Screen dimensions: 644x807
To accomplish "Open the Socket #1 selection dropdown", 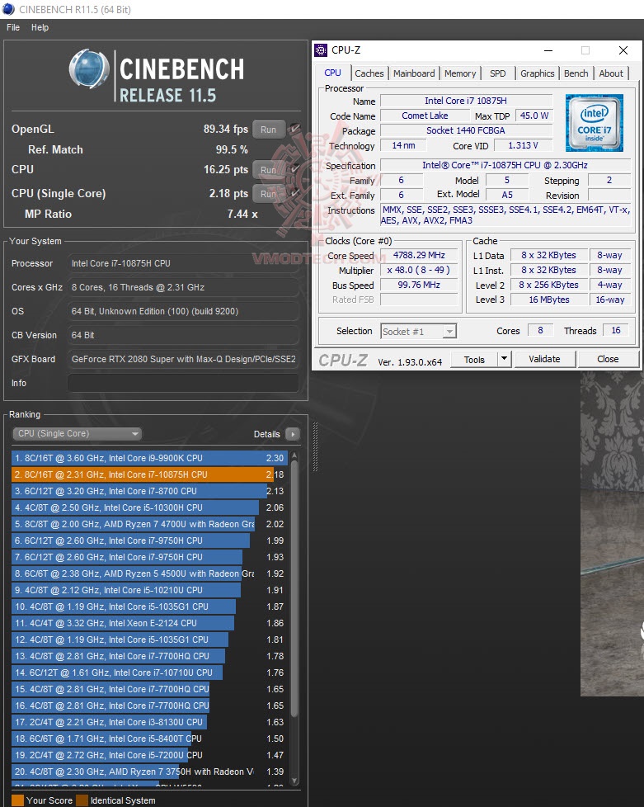I will (418, 332).
